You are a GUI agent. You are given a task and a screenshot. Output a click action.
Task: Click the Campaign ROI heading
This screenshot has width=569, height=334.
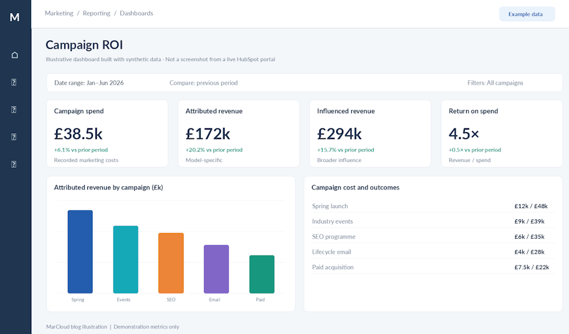pyautogui.click(x=84, y=45)
